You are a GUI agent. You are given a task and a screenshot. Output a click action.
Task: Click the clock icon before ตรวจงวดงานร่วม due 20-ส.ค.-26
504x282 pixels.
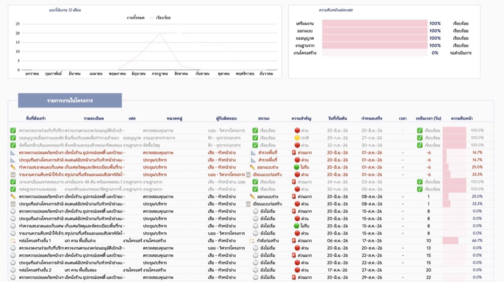13,248
